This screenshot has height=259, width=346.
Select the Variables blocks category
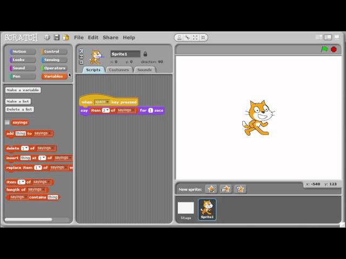[x=54, y=76]
